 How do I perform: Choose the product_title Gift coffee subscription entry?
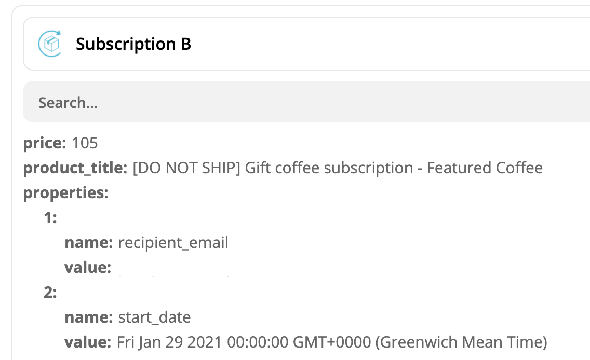click(283, 168)
